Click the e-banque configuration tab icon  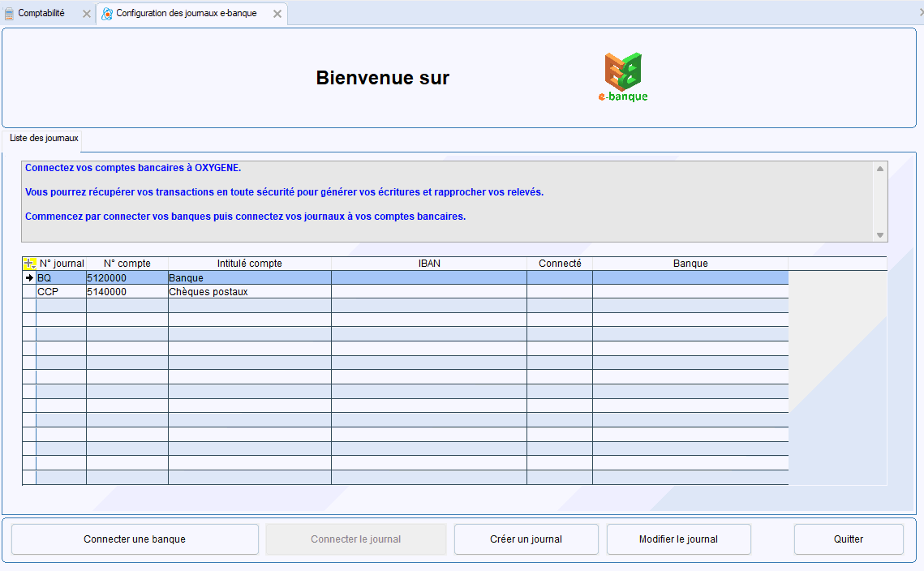106,14
